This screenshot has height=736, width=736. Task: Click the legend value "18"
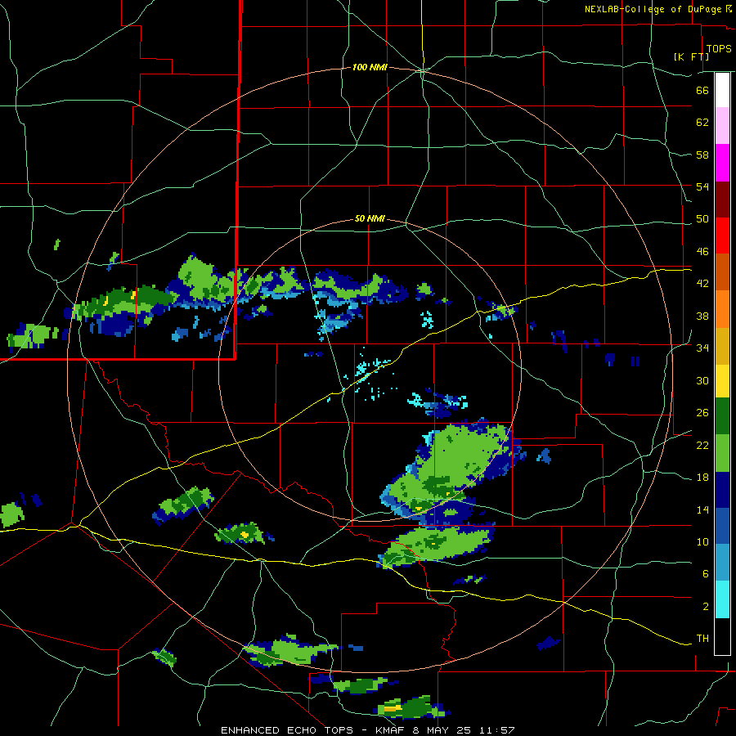(702, 478)
